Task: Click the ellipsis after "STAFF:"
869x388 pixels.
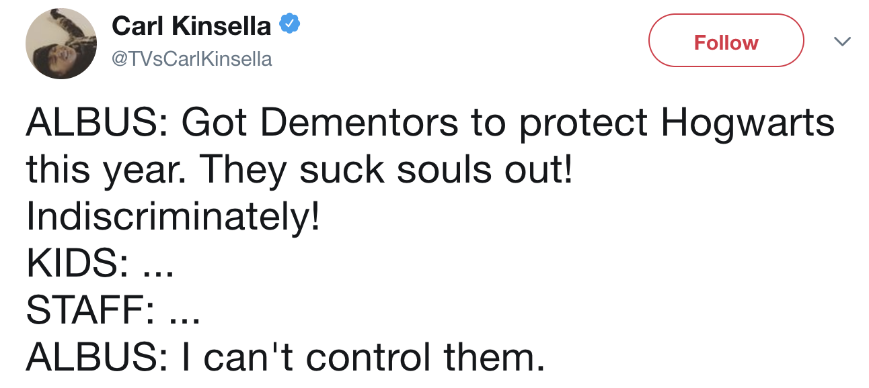Action: pos(182,312)
